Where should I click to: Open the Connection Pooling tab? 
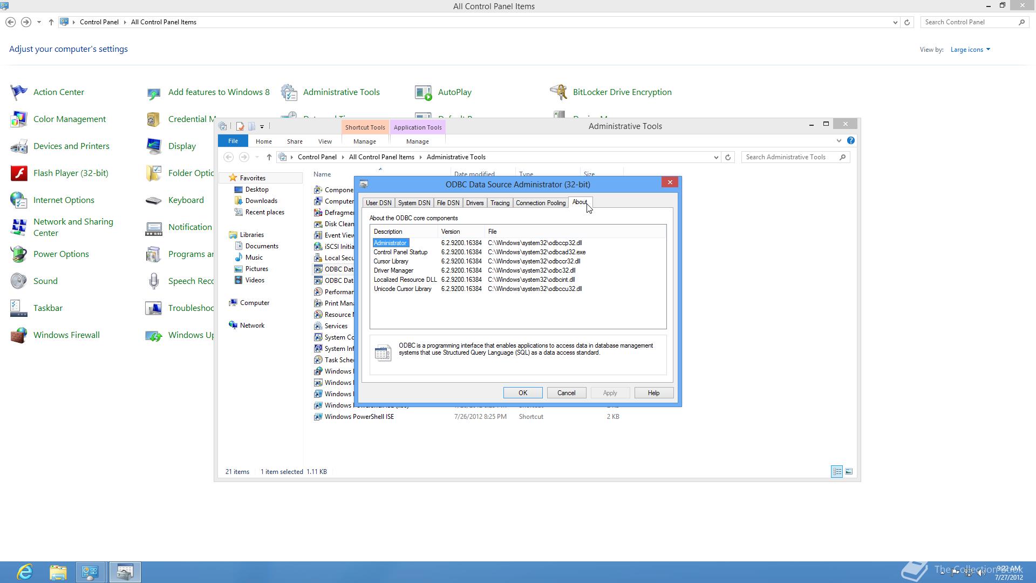coord(540,203)
